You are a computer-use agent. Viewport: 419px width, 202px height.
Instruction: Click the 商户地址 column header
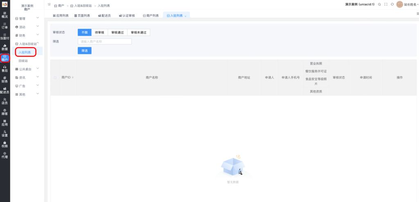[x=244, y=78]
